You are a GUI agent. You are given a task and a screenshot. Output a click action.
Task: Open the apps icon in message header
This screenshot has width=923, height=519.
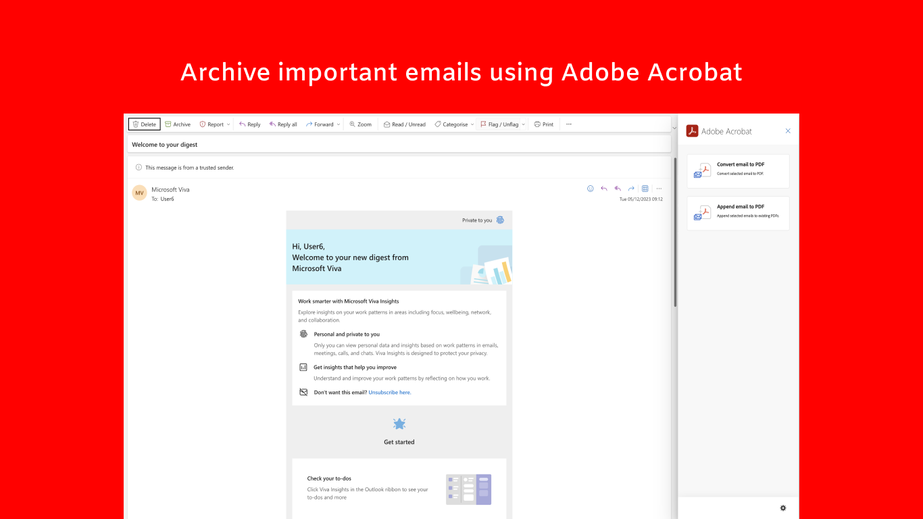645,189
